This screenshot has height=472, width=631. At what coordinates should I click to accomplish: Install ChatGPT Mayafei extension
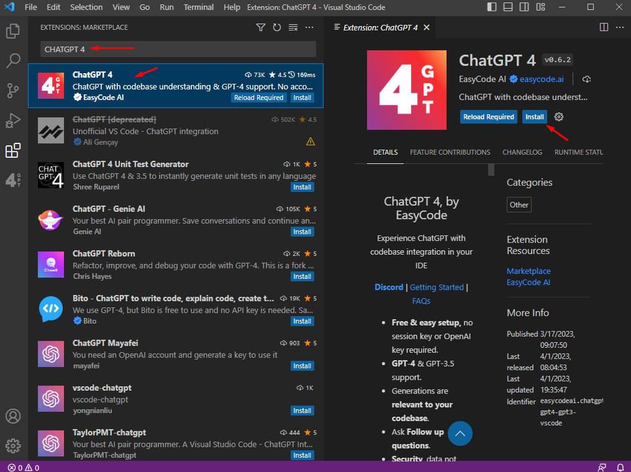pyautogui.click(x=302, y=366)
